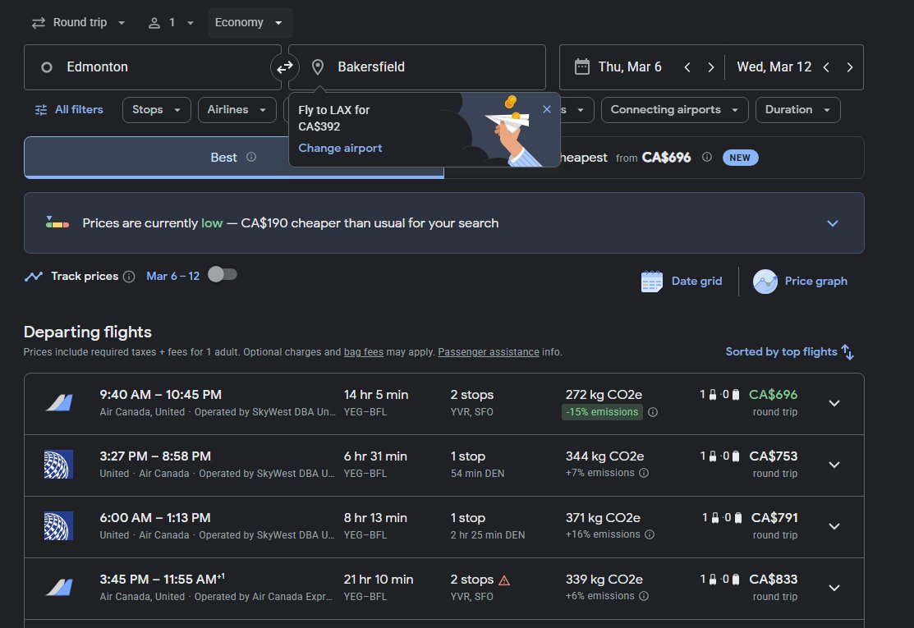Click info icon next to Best tab
This screenshot has width=914, height=628.
tap(251, 157)
